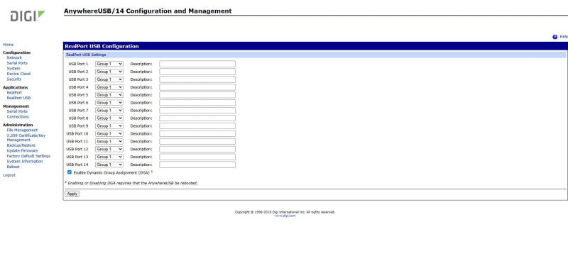Image resolution: width=568 pixels, height=278 pixels.
Task: Click Reboot in Administration menu
Action: click(13, 167)
